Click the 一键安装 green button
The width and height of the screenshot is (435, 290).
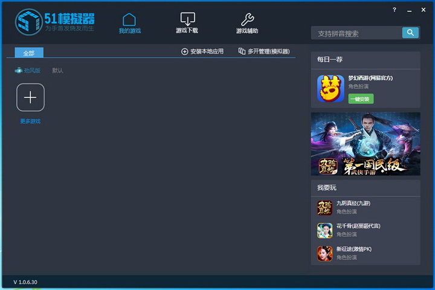[x=361, y=99]
